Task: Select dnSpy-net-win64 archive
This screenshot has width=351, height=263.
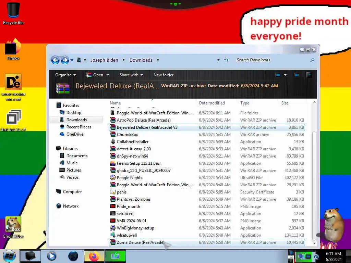Action: pos(207,156)
